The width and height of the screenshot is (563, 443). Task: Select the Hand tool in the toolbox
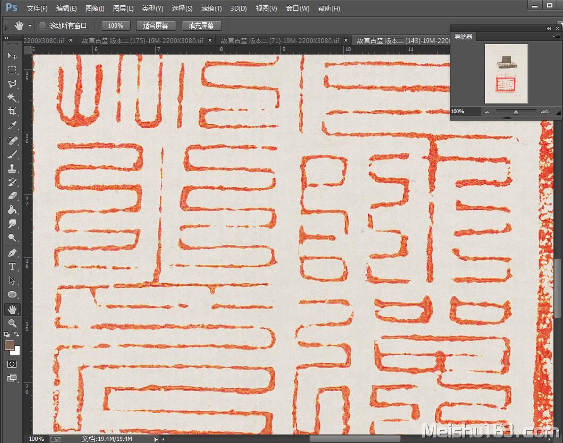pyautogui.click(x=12, y=310)
